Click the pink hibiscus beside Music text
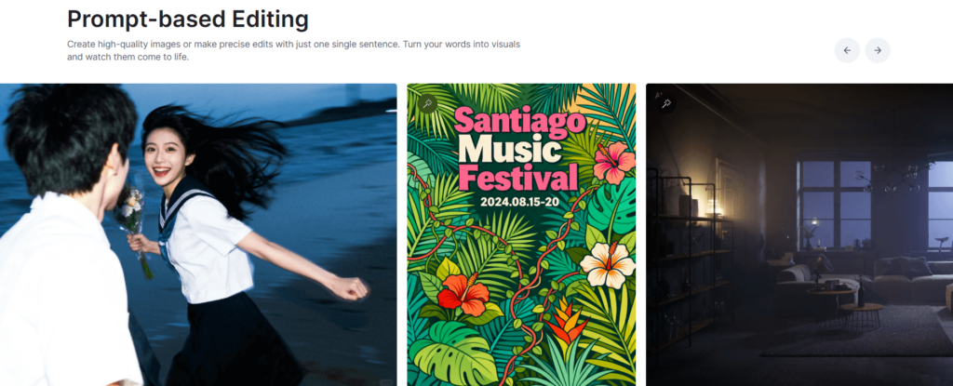The height and width of the screenshot is (386, 953). (613, 162)
